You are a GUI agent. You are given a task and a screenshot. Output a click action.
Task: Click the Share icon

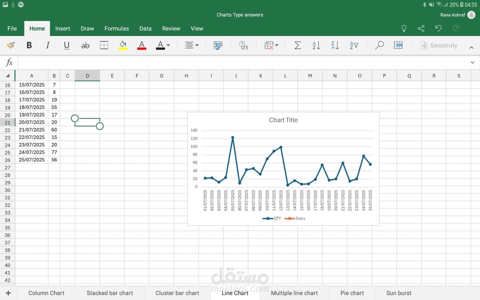(421, 28)
